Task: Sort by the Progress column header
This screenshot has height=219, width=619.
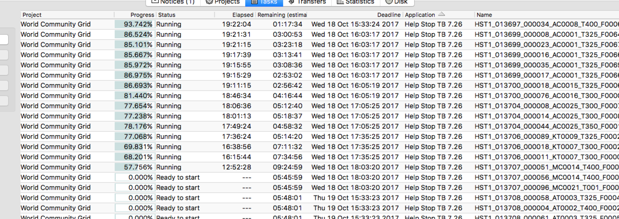Action: pos(142,15)
